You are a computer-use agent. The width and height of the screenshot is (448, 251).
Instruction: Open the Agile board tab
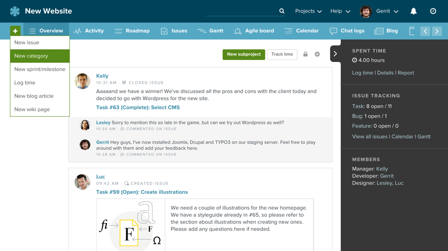pos(254,31)
